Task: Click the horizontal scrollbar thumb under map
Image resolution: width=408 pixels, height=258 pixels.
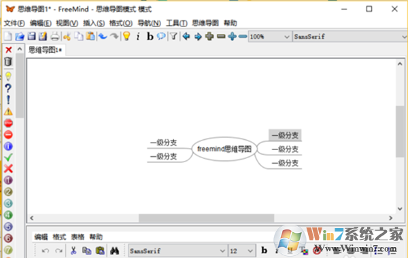Action: (x=206, y=218)
